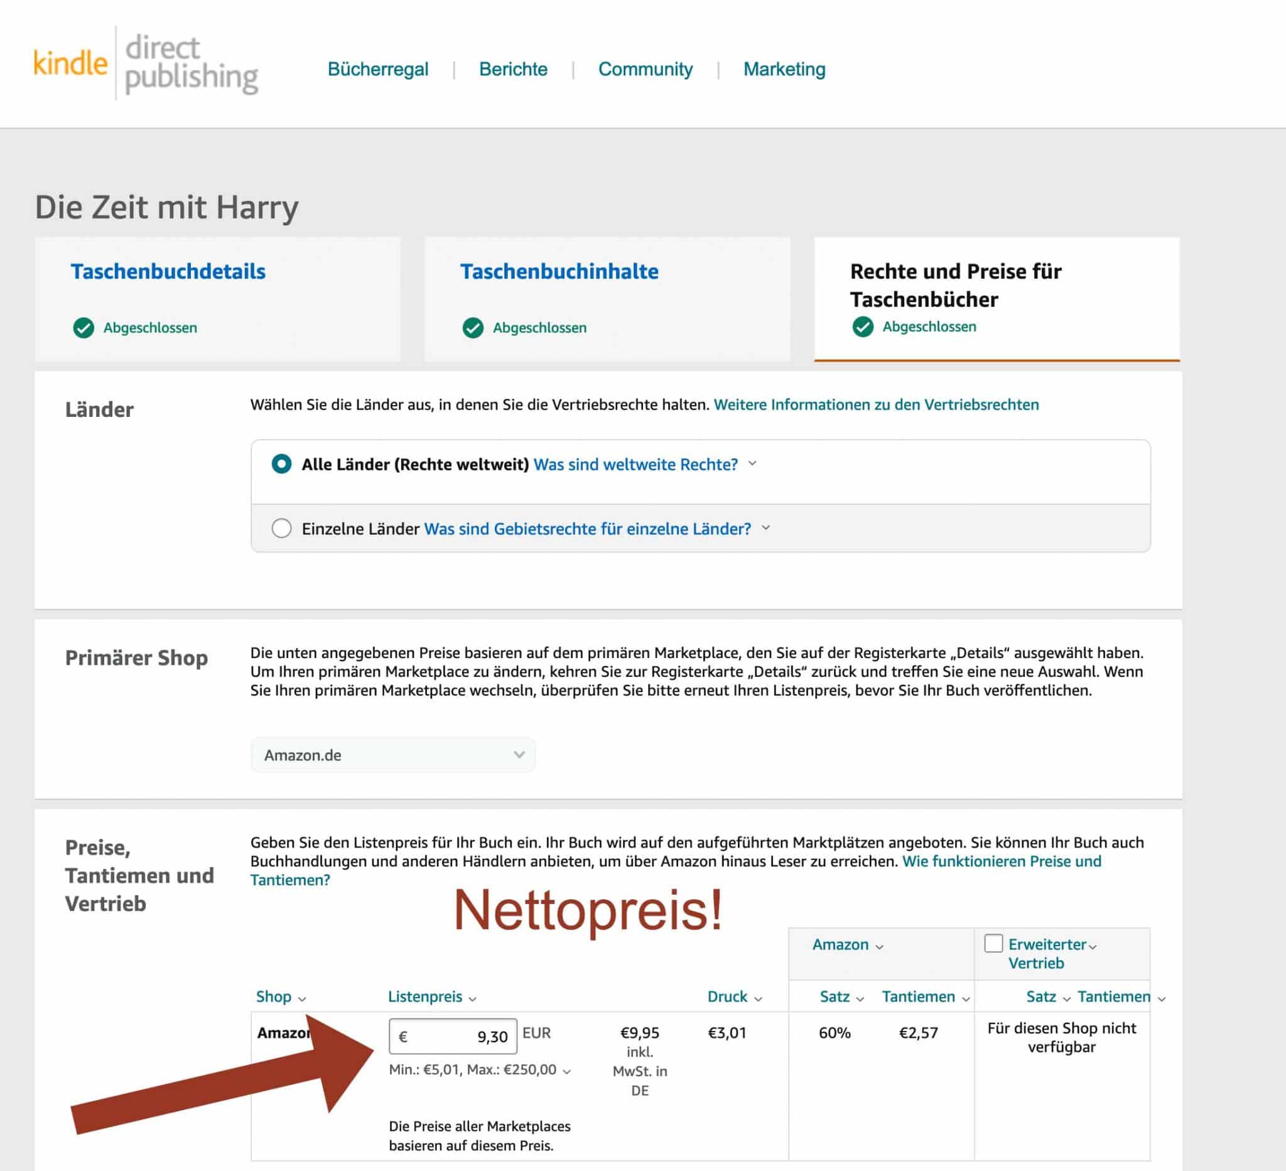Click the checkmark under Rechte und Preise
The width and height of the screenshot is (1286, 1171).
coord(862,326)
